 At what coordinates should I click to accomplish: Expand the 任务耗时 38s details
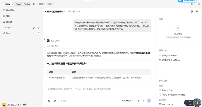53,46
